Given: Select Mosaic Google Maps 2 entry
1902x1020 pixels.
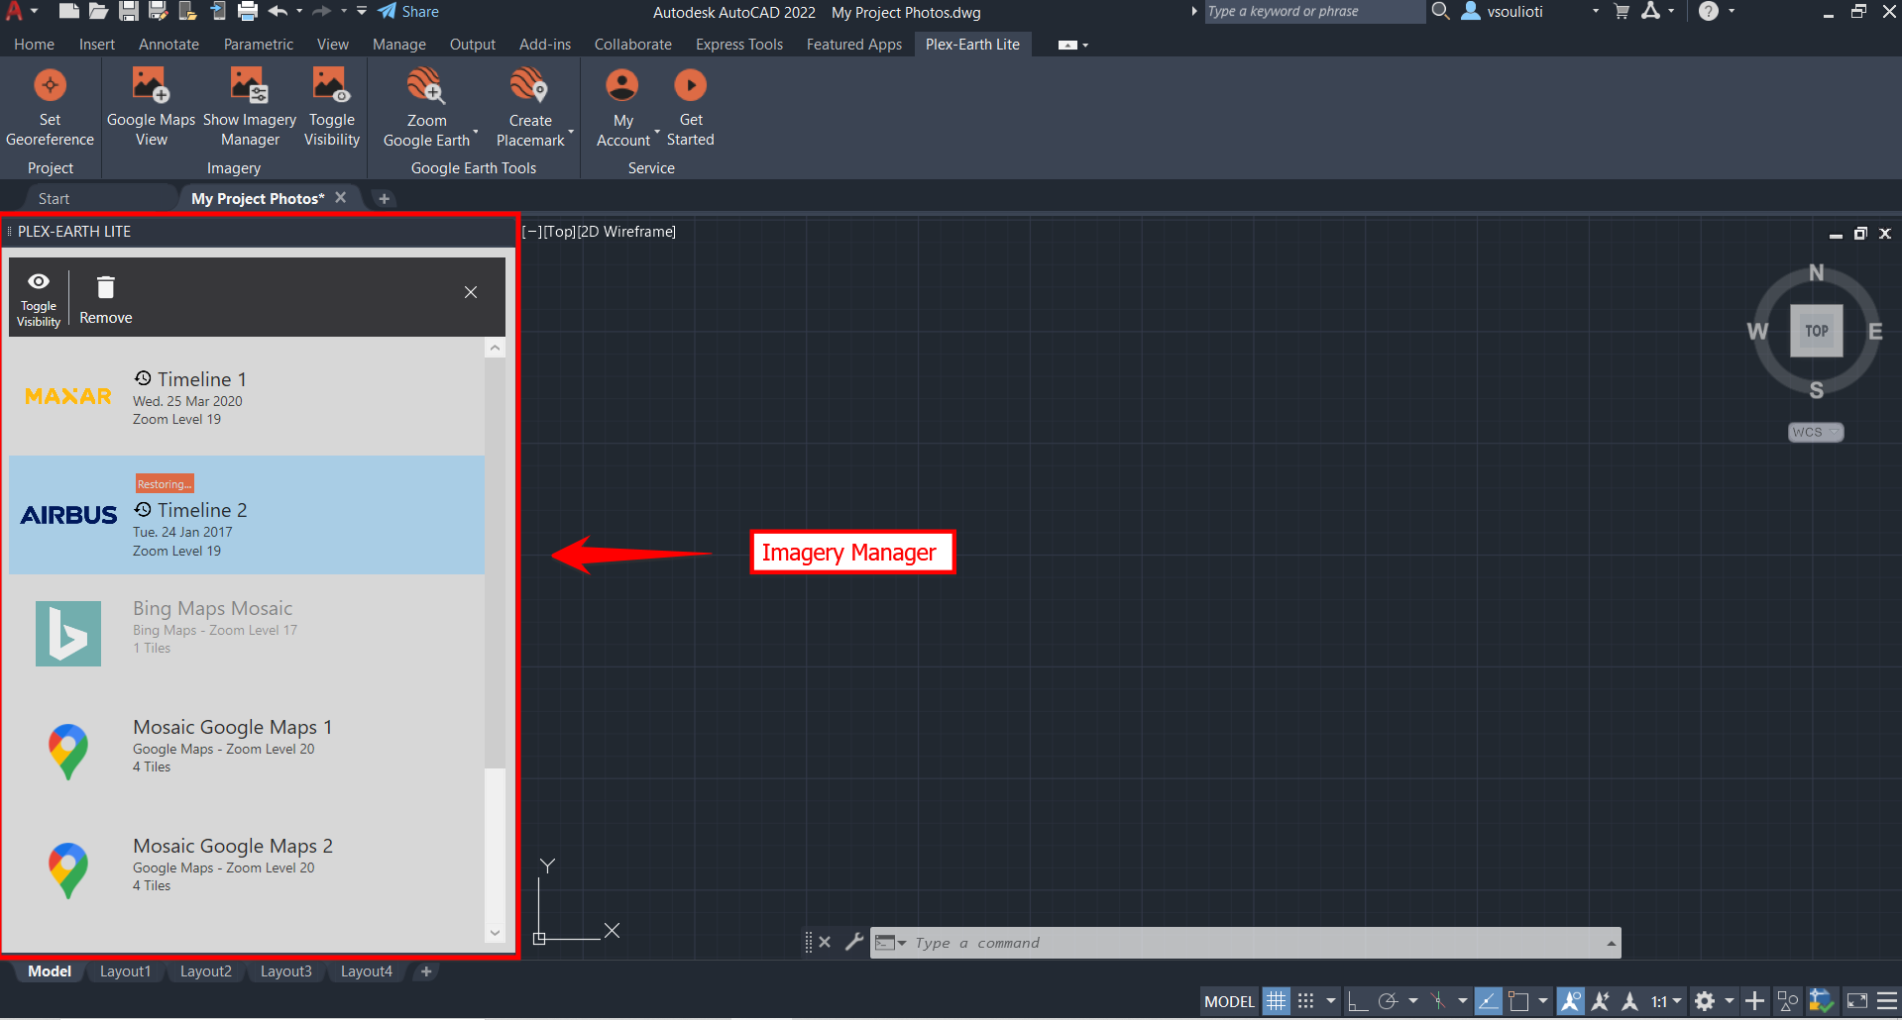Looking at the screenshot, I should coord(247,871).
